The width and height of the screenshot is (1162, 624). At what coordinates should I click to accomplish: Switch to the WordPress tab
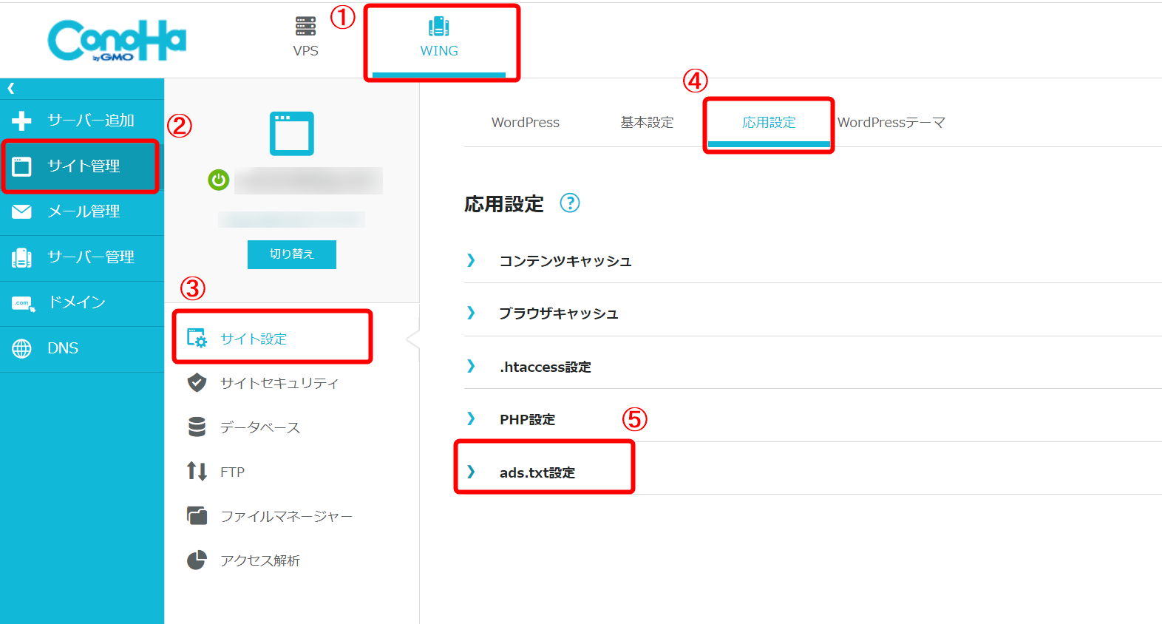coord(526,123)
